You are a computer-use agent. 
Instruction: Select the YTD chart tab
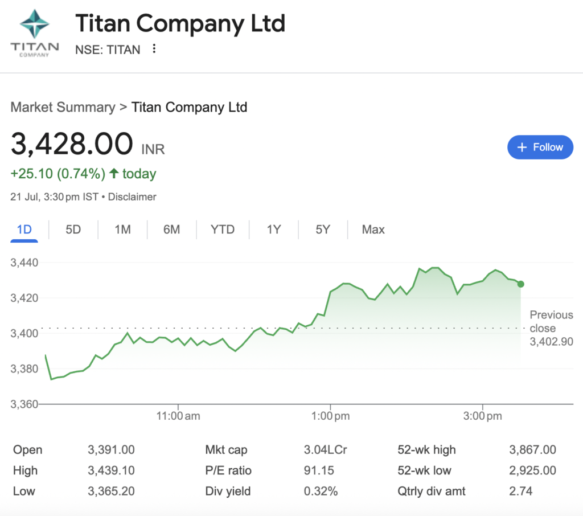point(223,230)
